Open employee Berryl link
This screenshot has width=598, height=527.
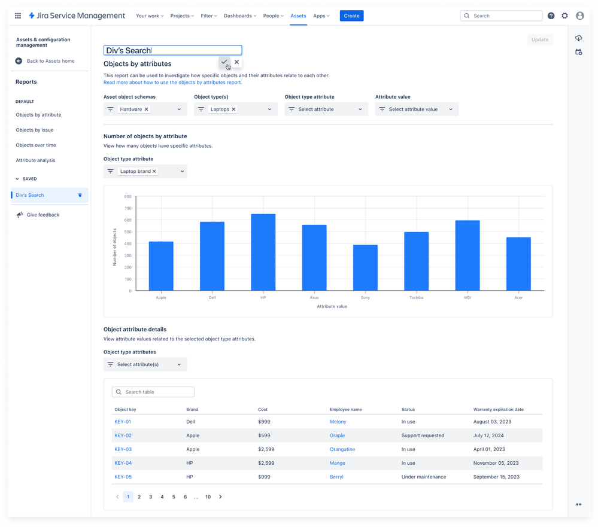point(336,477)
